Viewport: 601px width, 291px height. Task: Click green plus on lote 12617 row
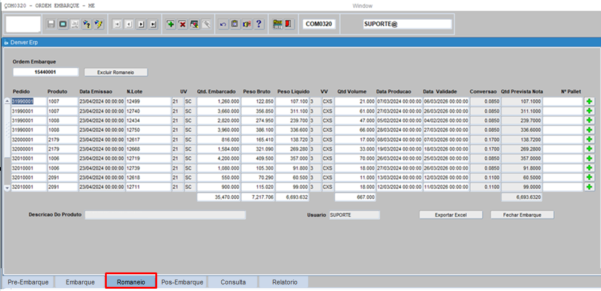[589, 140]
